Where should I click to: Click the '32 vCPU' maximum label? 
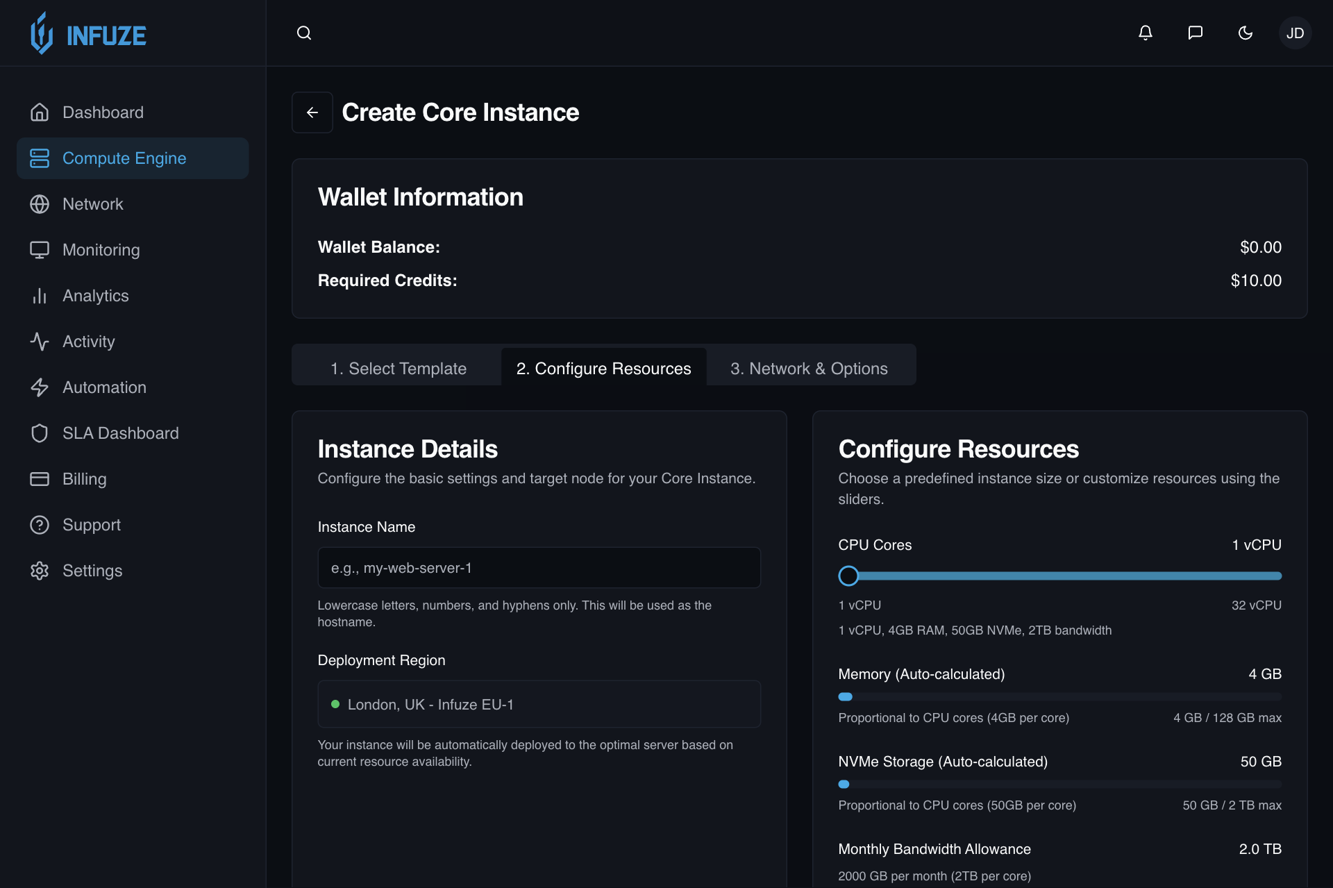coord(1257,605)
